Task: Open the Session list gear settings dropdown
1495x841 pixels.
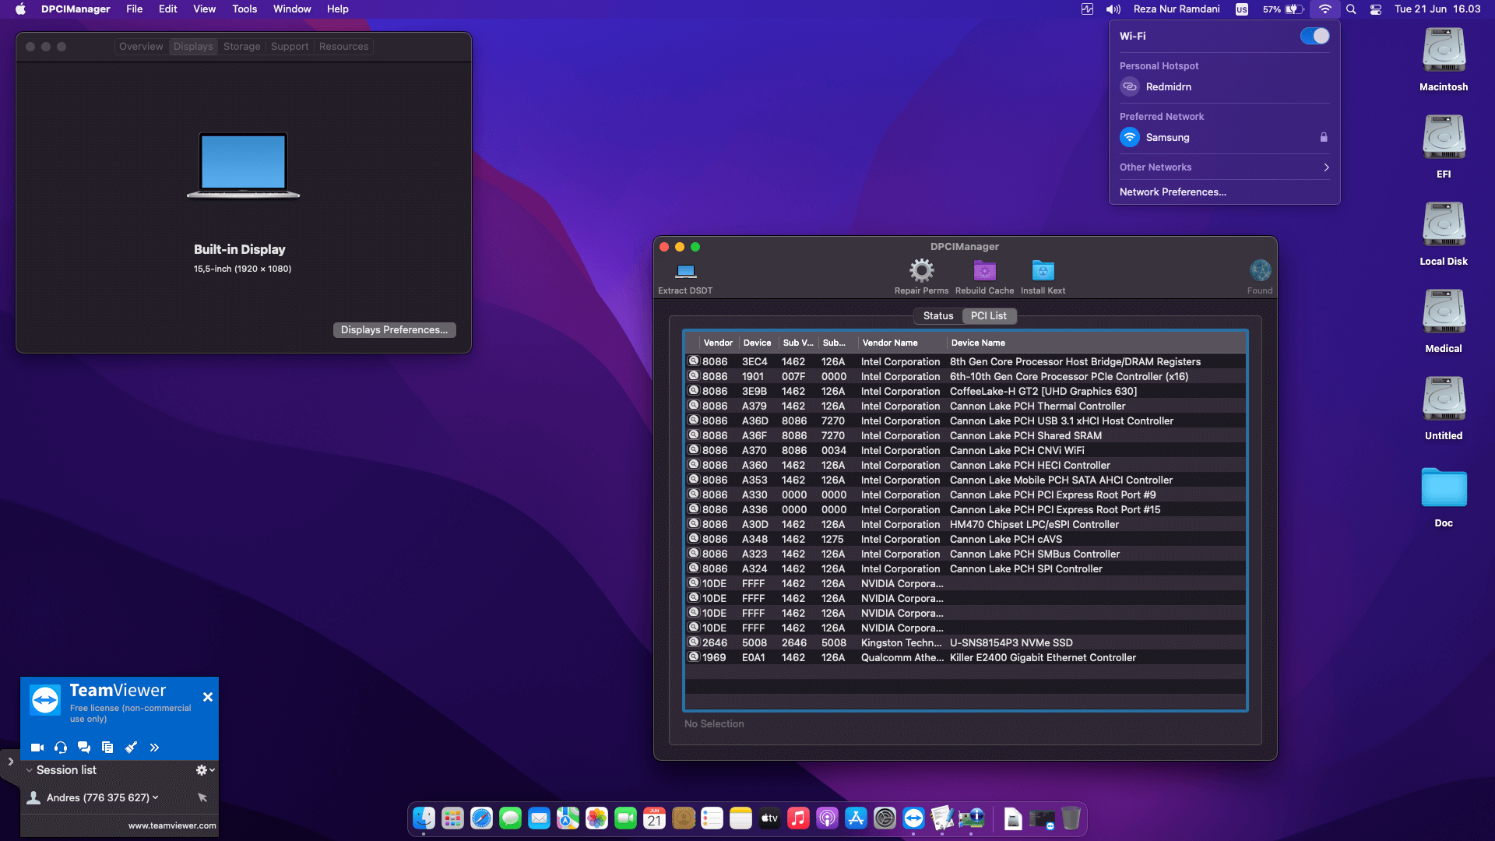Action: click(x=205, y=770)
